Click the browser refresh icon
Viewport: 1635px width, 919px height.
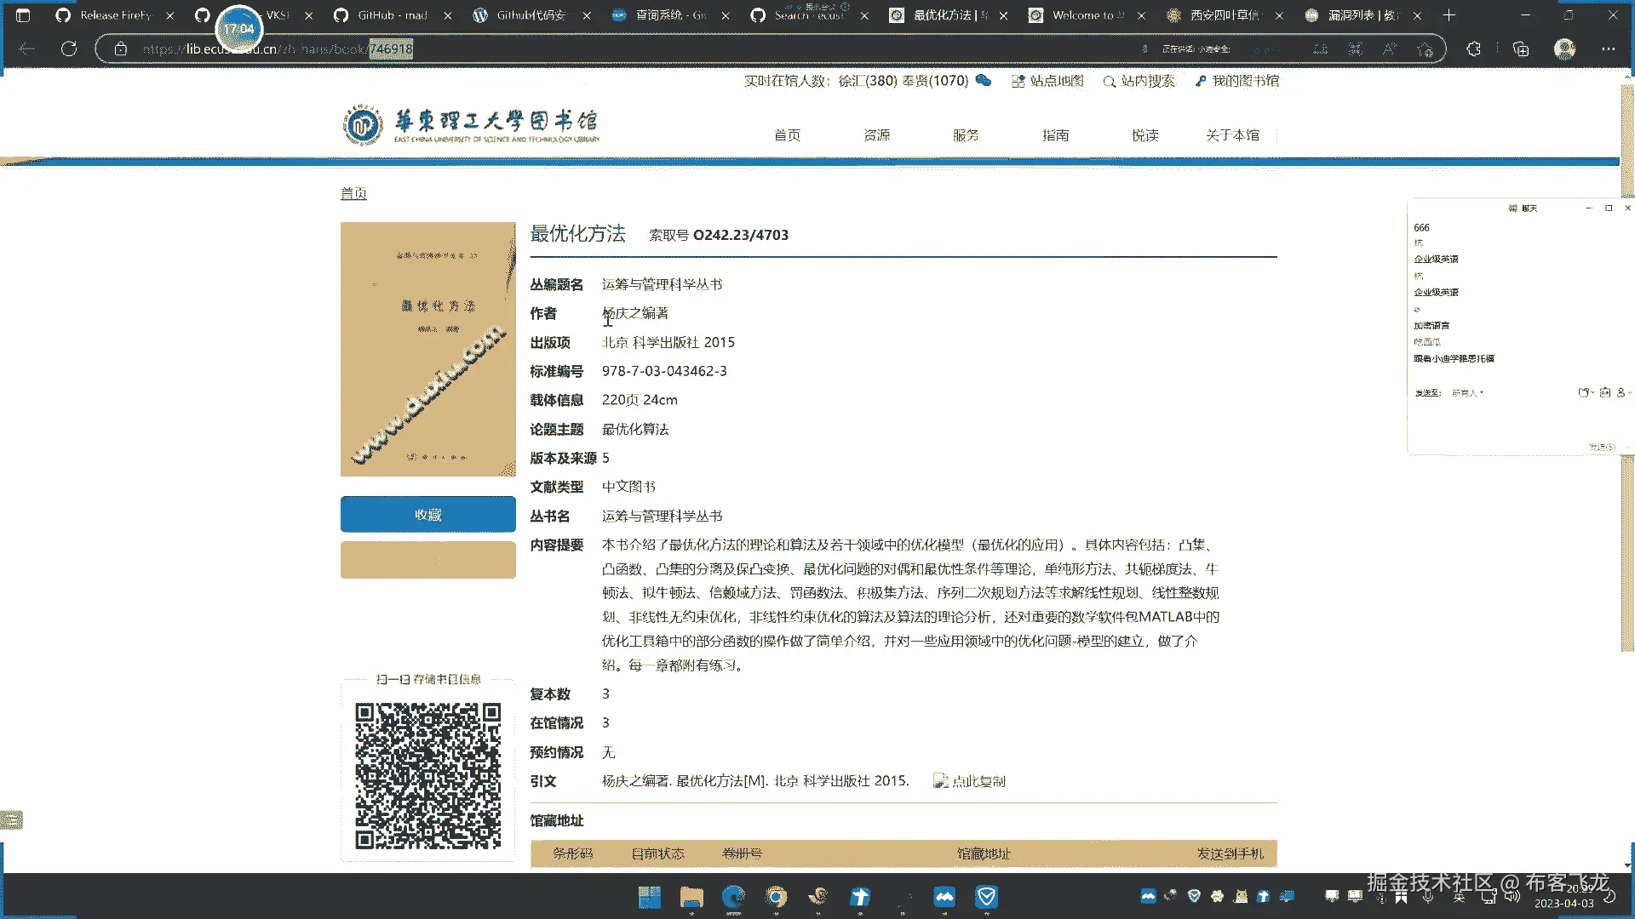point(69,49)
